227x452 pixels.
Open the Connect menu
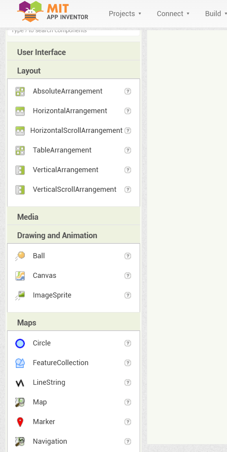pos(173,13)
